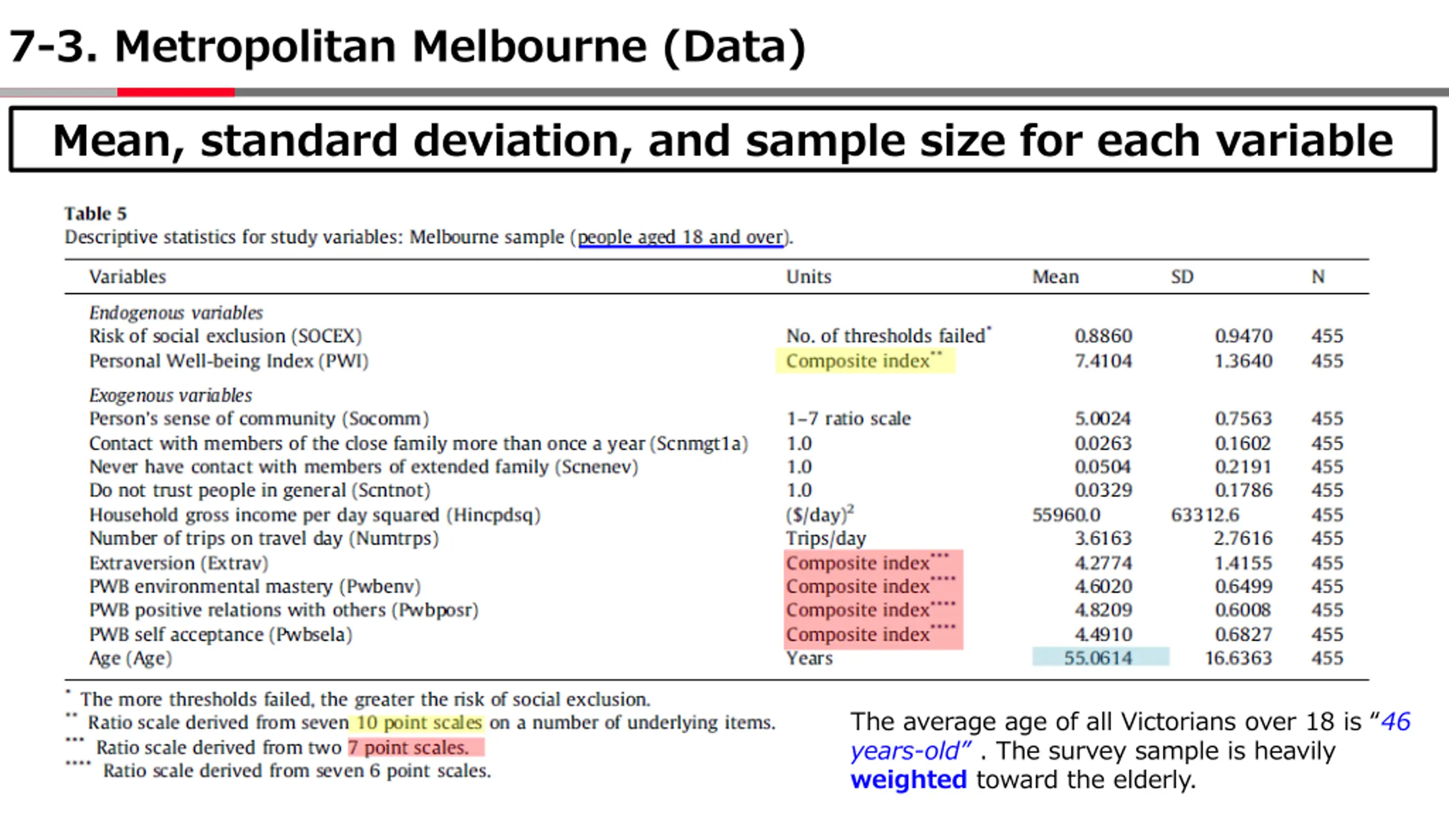Click the 'Units' column header
This screenshot has width=1449, height=815.
pos(808,277)
